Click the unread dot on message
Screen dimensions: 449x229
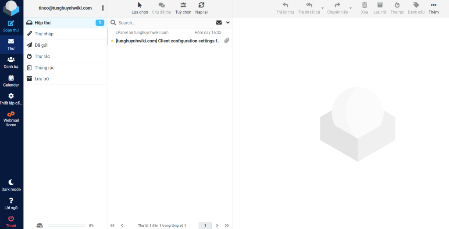(112, 41)
